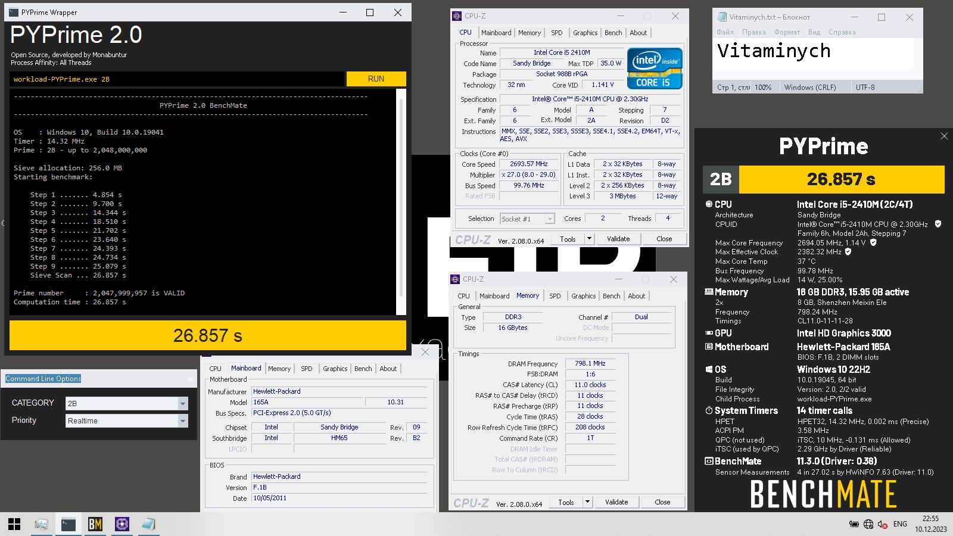Click the ENG language indicator in tray

tap(900, 524)
